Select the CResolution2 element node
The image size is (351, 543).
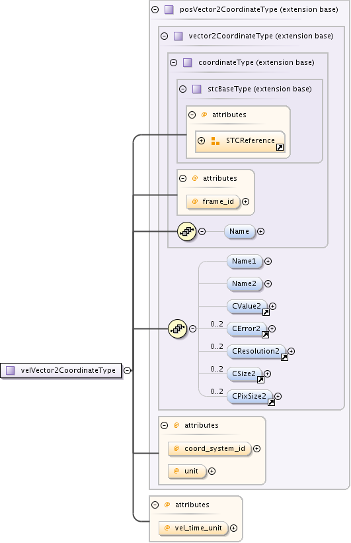coord(256,352)
